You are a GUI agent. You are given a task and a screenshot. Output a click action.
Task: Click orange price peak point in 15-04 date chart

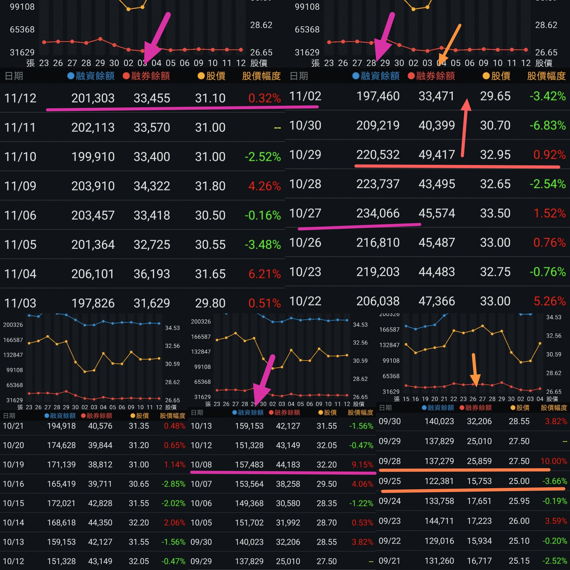coord(482,326)
